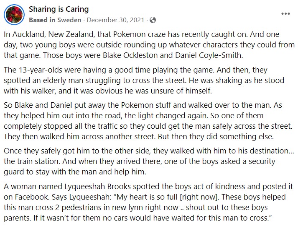Screen dimensions: 298x226
Task: Visit the Sharing is Caring page name
Action: [x=59, y=9]
